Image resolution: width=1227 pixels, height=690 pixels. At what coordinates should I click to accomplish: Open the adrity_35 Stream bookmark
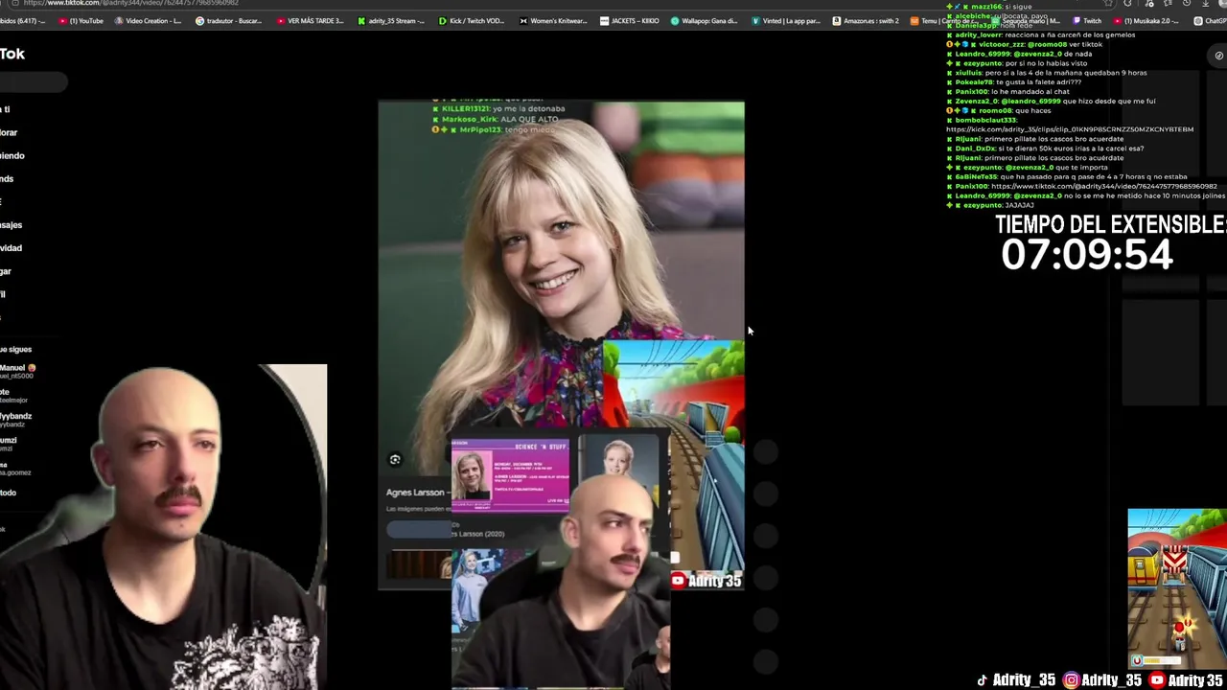392,21
